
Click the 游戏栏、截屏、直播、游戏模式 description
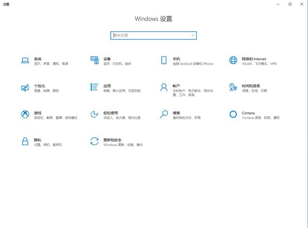[x=56, y=118]
